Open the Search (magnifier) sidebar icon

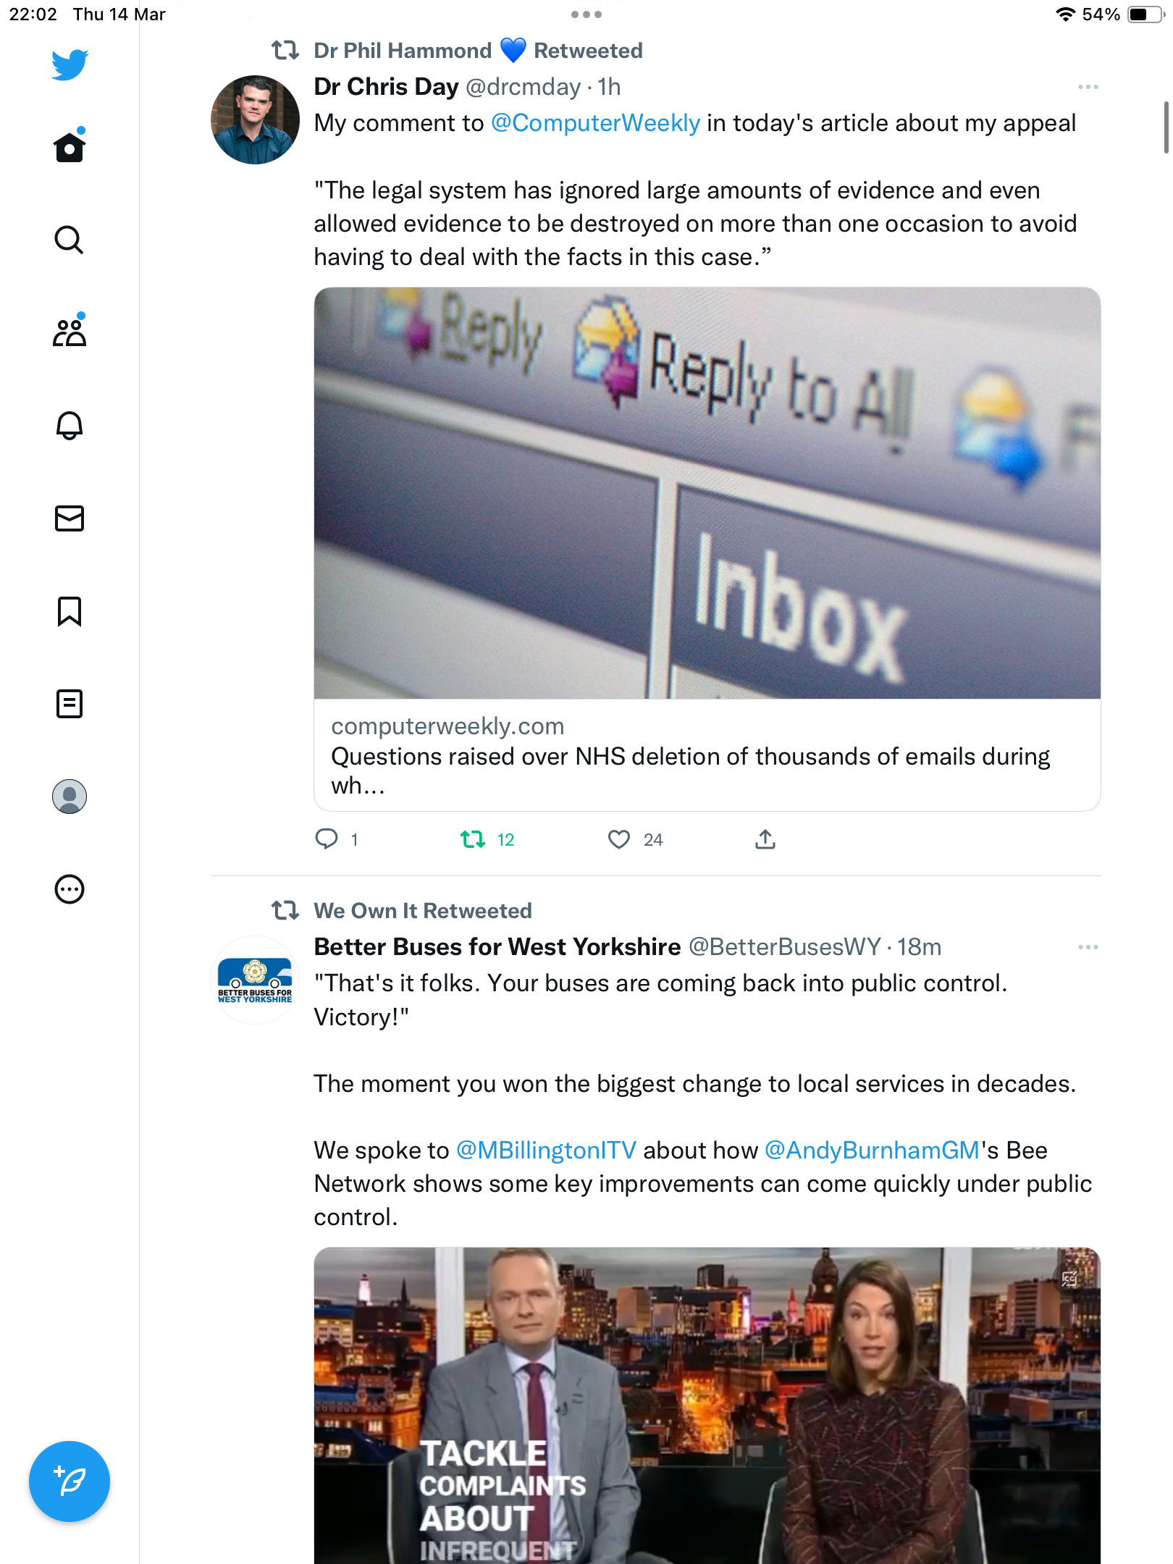(70, 240)
